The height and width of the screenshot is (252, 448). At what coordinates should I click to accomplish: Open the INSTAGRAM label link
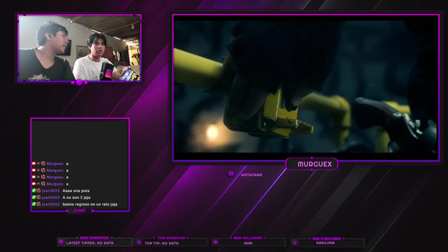coord(251,175)
